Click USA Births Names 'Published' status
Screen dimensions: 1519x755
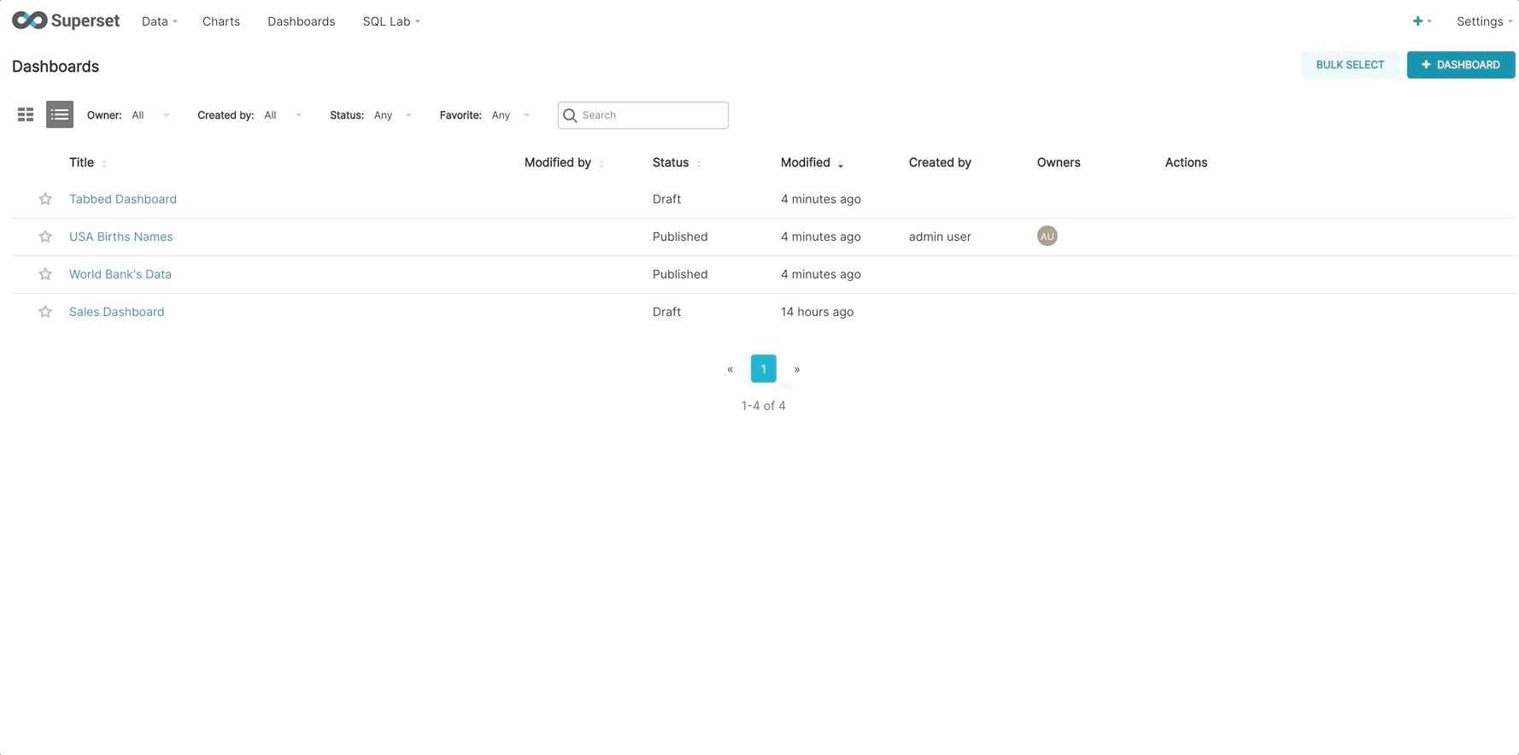click(x=680, y=237)
